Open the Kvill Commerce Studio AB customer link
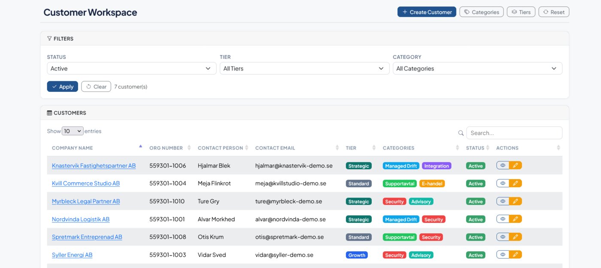 (85, 183)
